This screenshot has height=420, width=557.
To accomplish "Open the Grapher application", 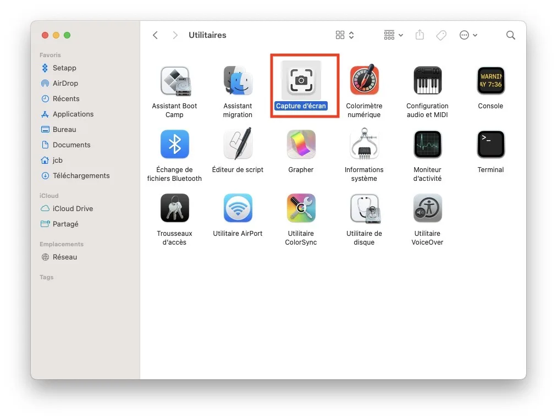I will click(301, 144).
